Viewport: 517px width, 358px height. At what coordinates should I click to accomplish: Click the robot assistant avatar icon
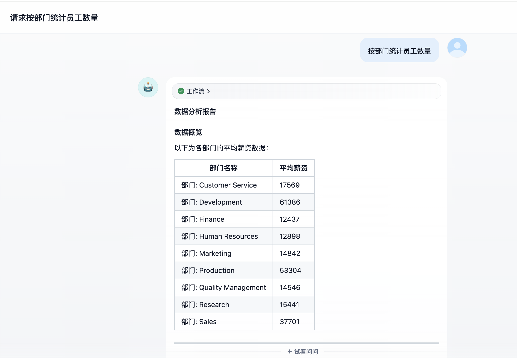148,87
